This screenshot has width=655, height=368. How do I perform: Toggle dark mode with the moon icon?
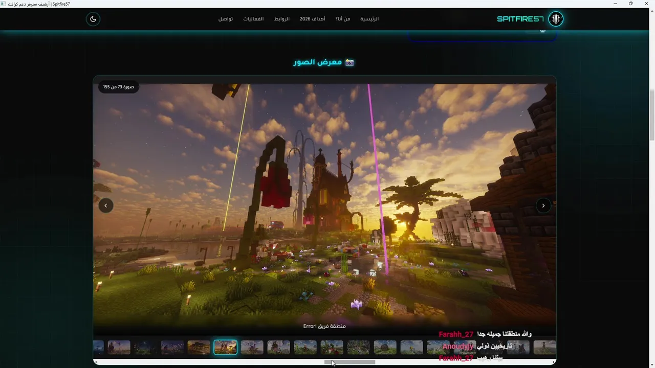(93, 19)
